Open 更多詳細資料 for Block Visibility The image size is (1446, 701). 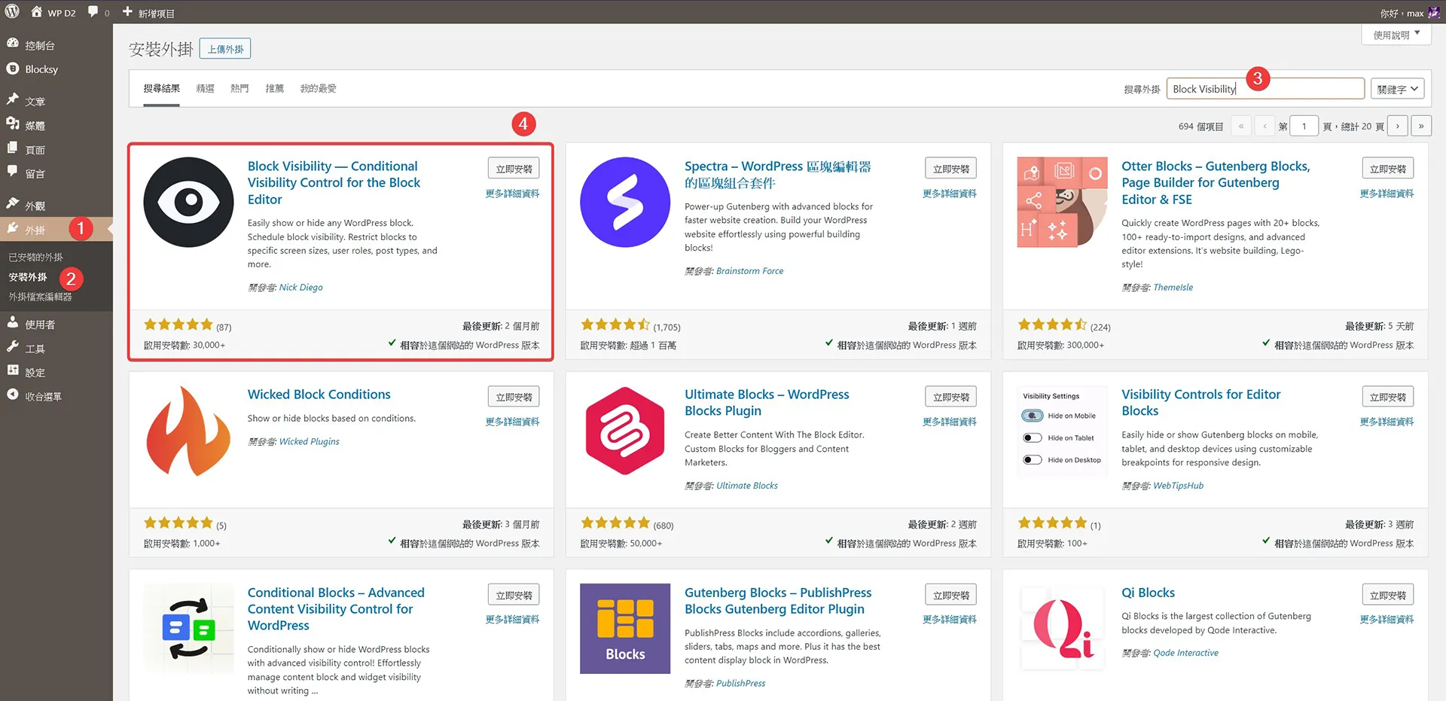tap(513, 194)
